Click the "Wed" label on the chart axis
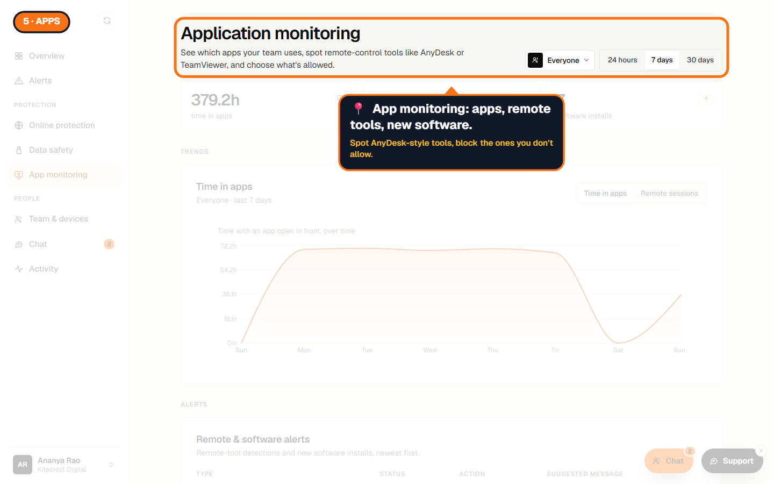 pyautogui.click(x=429, y=350)
